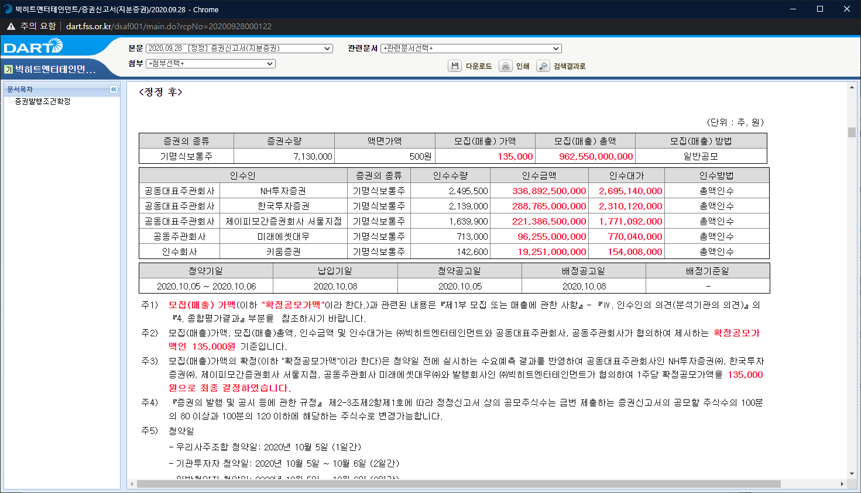Image resolution: width=861 pixels, height=493 pixels.
Task: Close the Chrome window
Action: pyautogui.click(x=847, y=9)
